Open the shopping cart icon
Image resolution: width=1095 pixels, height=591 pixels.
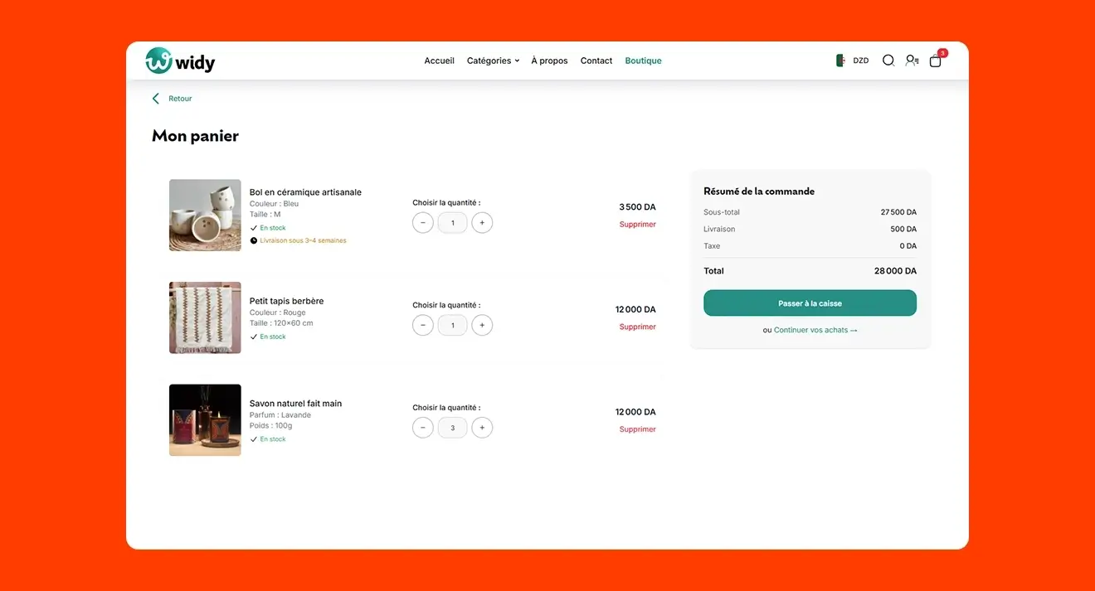point(936,61)
